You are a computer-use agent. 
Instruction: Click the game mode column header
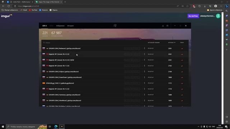click(153, 43)
